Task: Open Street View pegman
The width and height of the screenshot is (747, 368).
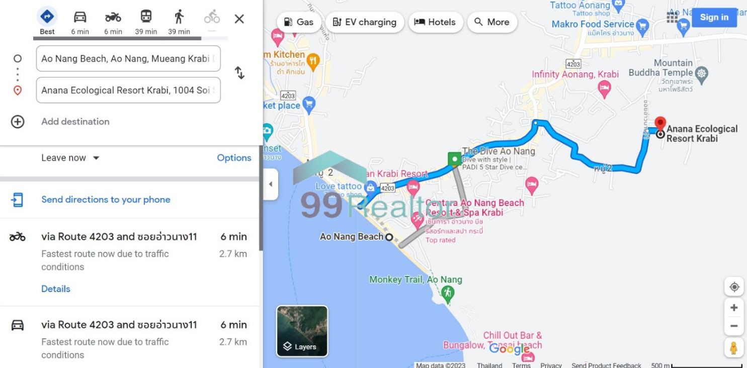Action: [734, 347]
